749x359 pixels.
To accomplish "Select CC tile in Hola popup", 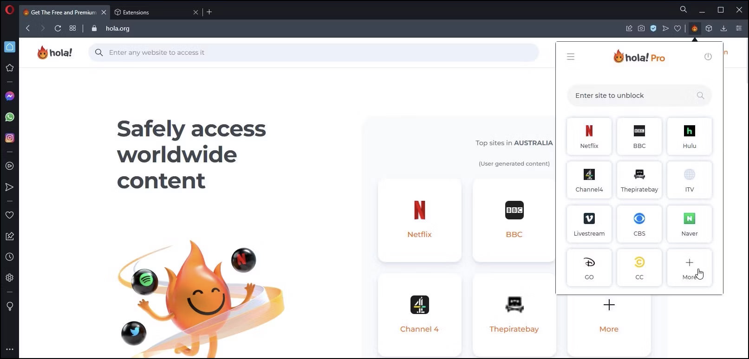I will pos(639,268).
